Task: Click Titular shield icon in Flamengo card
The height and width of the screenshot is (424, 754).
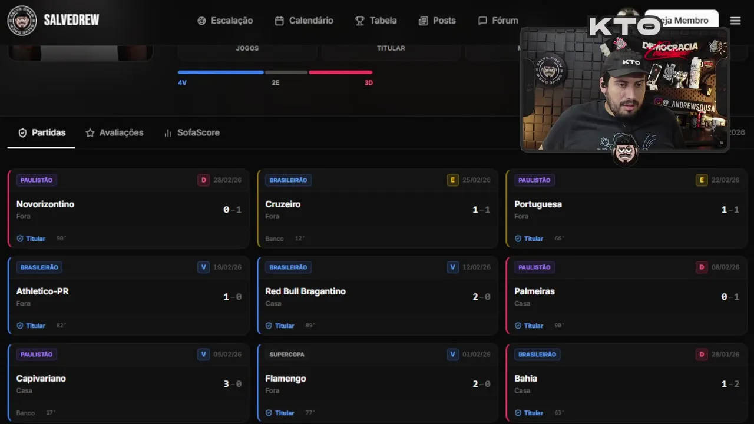Action: pos(269,413)
